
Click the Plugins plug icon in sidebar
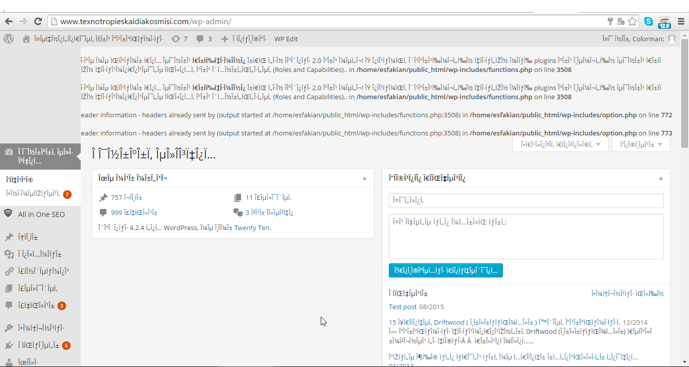pyautogui.click(x=9, y=345)
